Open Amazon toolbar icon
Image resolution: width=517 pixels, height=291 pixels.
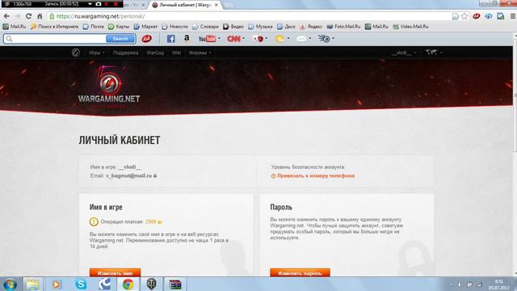(187, 38)
